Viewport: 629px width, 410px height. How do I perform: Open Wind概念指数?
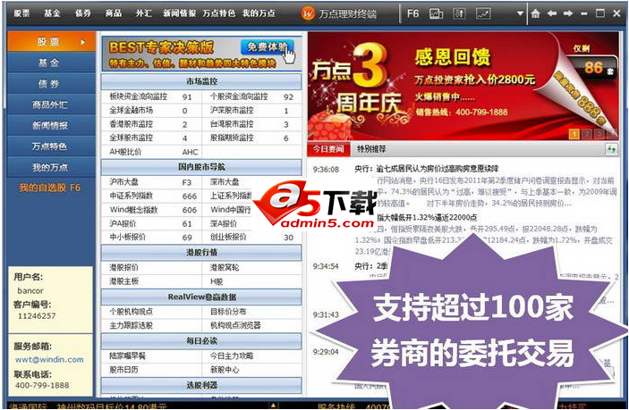pos(133,210)
